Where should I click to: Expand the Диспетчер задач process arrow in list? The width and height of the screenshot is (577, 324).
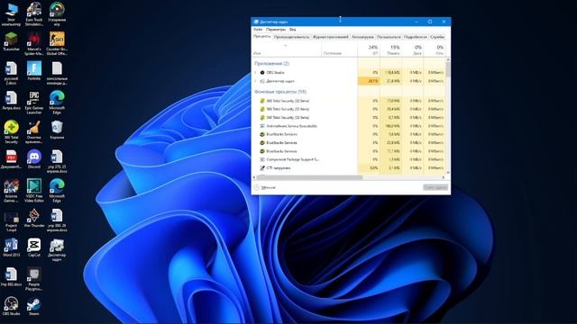pyautogui.click(x=255, y=81)
